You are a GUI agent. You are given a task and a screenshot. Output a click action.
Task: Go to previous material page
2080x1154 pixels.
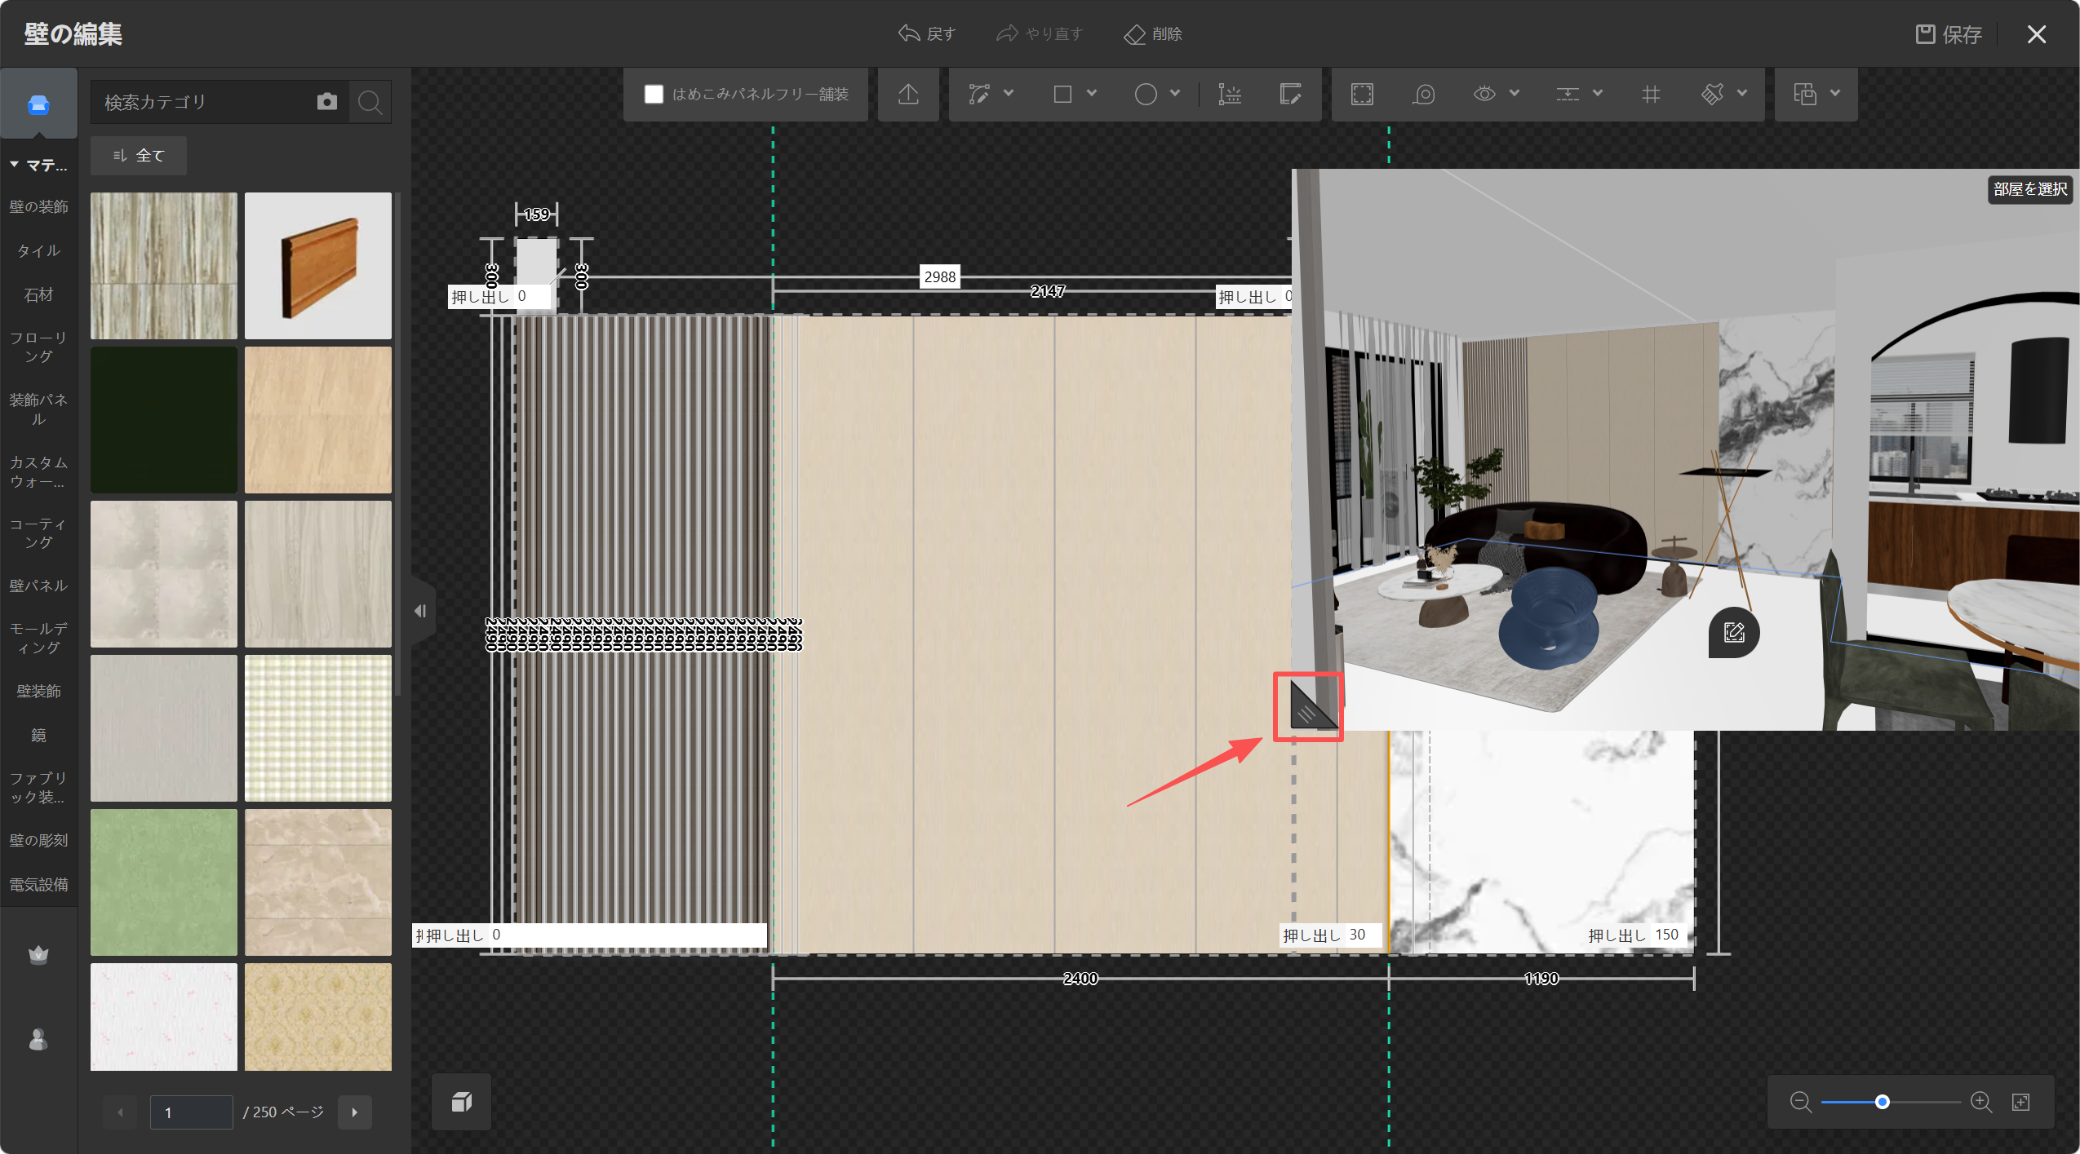(121, 1112)
